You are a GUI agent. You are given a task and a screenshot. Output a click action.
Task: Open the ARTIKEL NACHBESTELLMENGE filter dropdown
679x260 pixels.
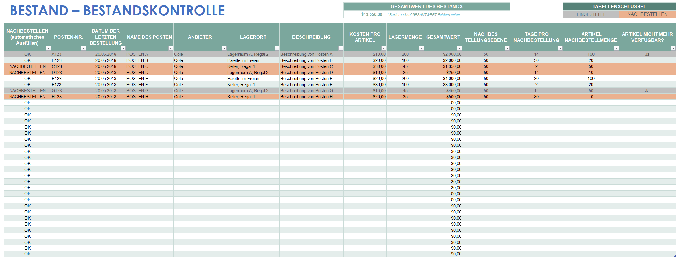click(x=617, y=48)
